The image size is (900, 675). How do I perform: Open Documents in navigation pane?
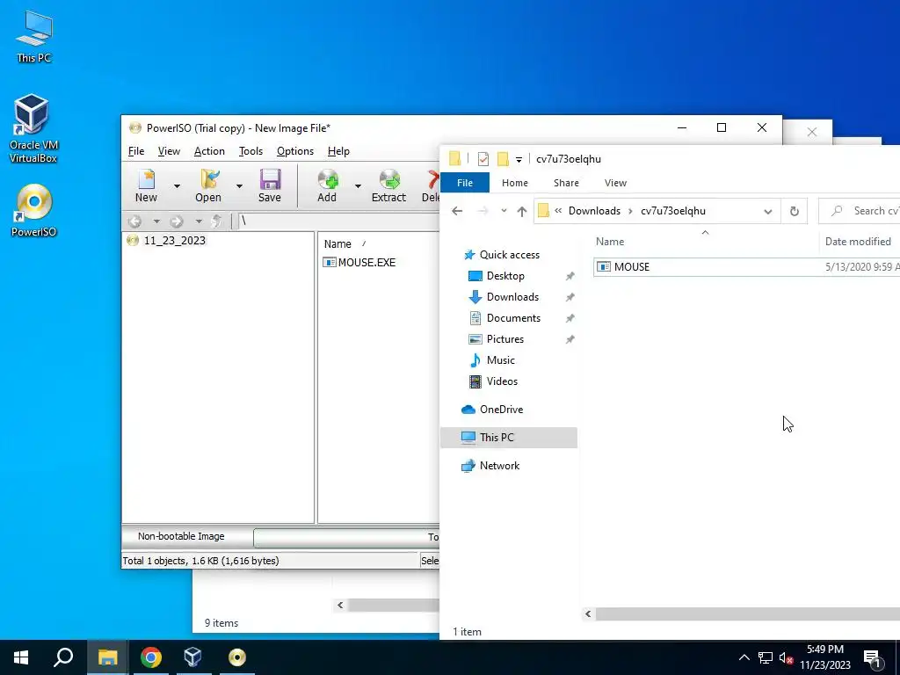[x=513, y=318]
